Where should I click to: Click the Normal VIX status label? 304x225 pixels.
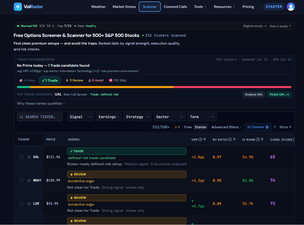[x=29, y=26]
